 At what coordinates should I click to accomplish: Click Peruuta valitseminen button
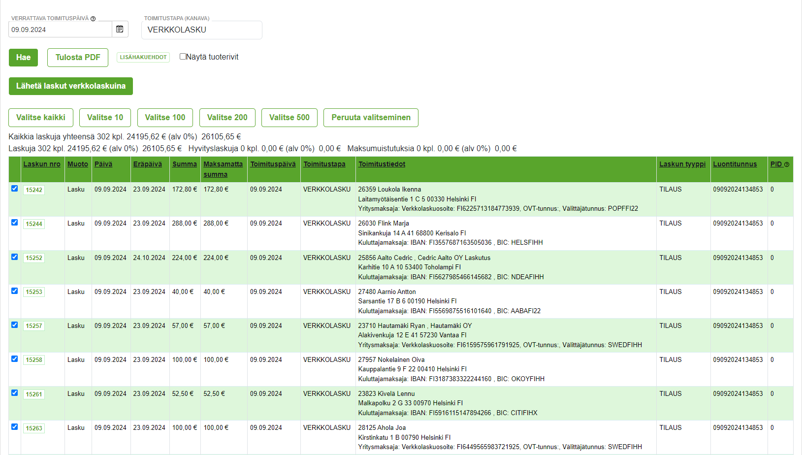(371, 117)
